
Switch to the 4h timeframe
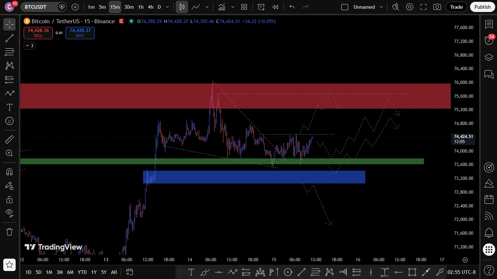(x=151, y=7)
